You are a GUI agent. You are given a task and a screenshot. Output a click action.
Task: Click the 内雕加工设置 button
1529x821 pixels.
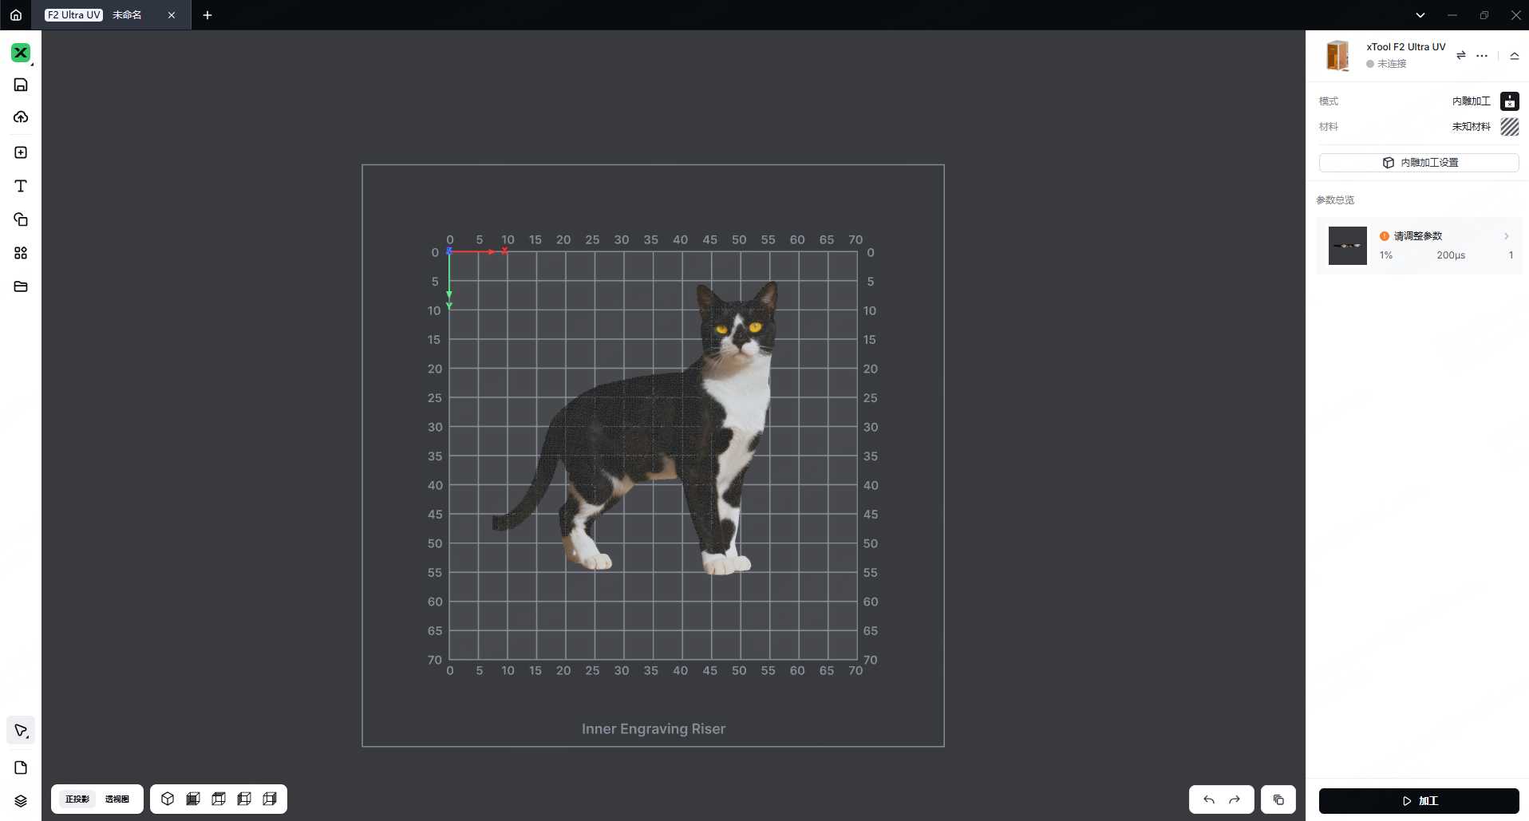(1418, 163)
